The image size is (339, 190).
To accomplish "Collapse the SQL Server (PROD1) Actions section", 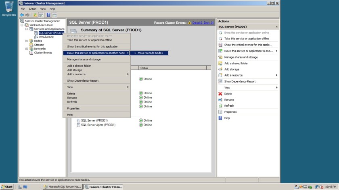I will point(277,27).
